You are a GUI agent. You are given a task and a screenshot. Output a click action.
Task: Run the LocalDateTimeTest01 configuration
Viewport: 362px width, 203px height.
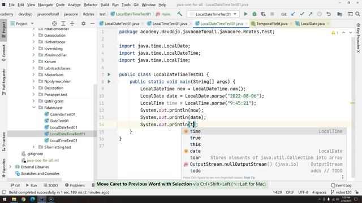click(245, 14)
